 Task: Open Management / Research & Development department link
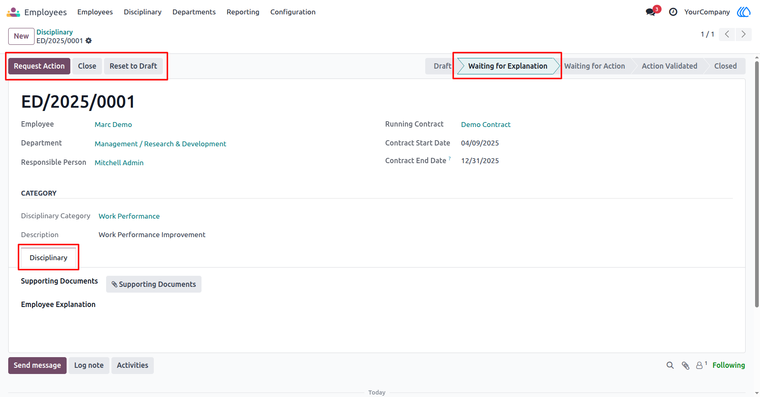(x=160, y=144)
